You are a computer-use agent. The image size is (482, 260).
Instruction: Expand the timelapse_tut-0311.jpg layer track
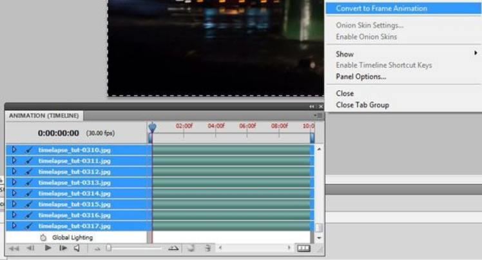(x=14, y=161)
